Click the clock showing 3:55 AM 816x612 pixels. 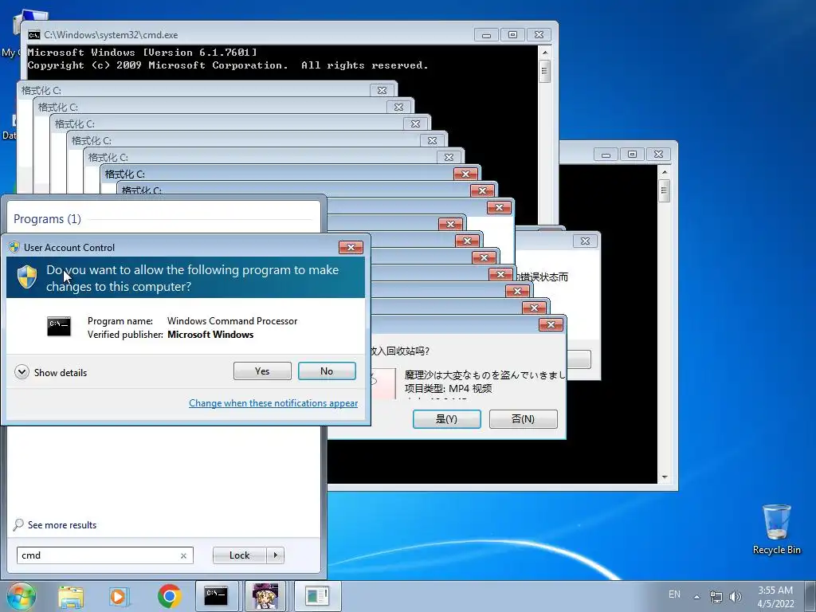click(x=775, y=590)
